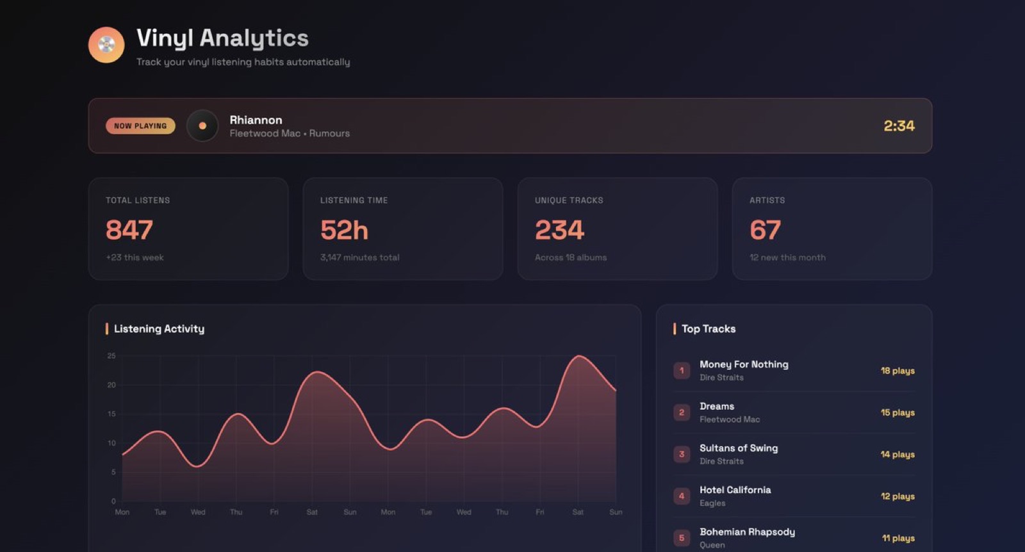Click the Listening Activity heading

click(x=159, y=329)
